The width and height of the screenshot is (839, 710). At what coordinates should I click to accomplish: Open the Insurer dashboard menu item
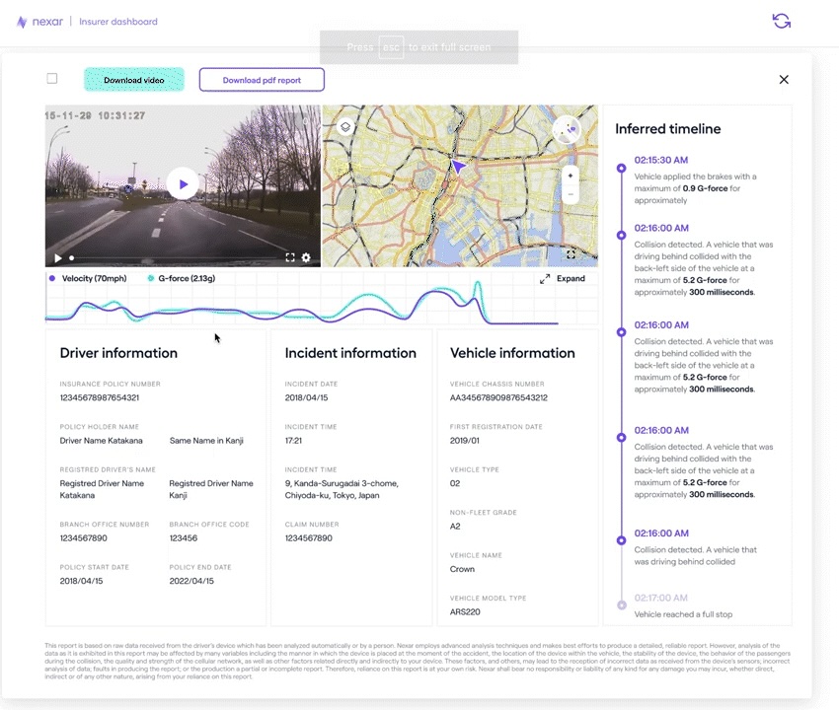click(x=118, y=21)
